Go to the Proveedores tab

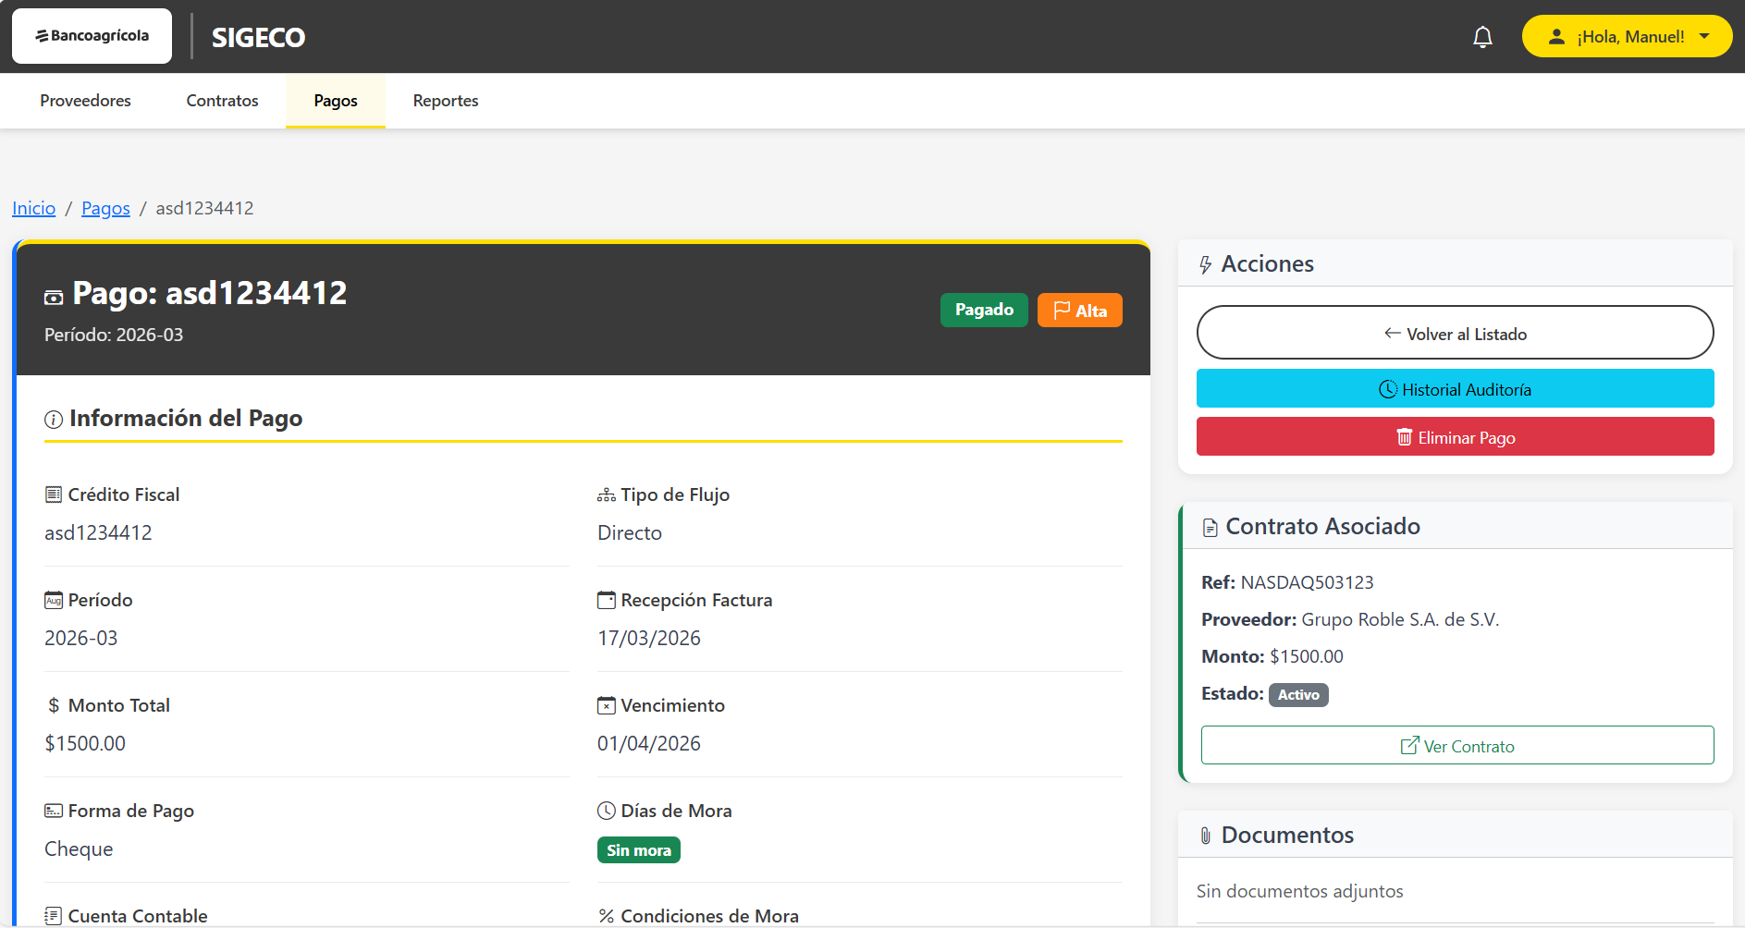tap(85, 101)
